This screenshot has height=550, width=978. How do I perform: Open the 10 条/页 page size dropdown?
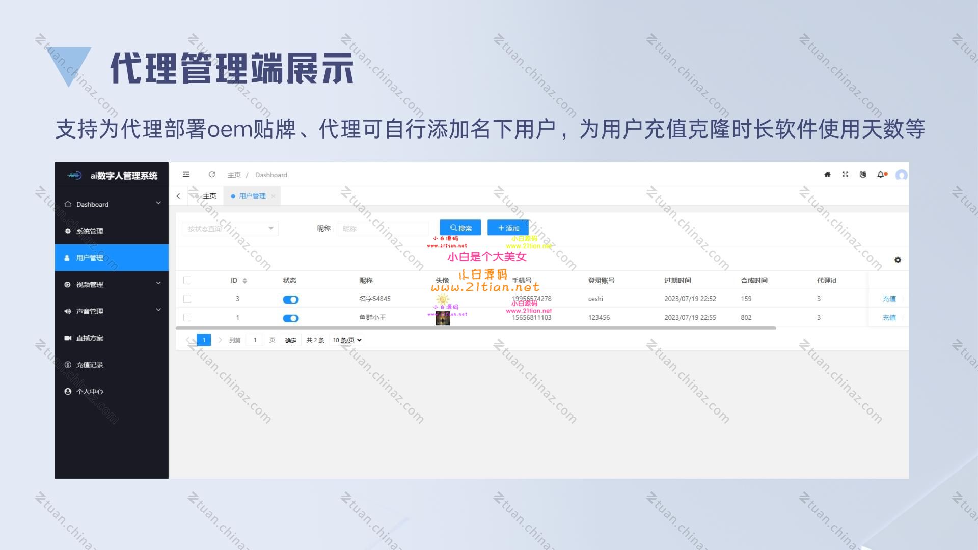coord(346,340)
